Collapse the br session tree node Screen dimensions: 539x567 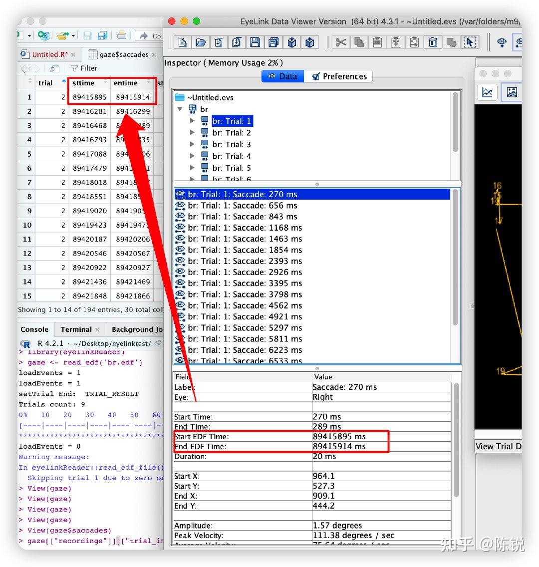click(180, 109)
